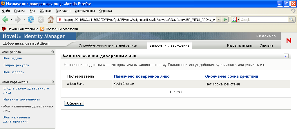Click the RSS icon for Последние заголовки
297x130 pixels.
click(x=42, y=29)
